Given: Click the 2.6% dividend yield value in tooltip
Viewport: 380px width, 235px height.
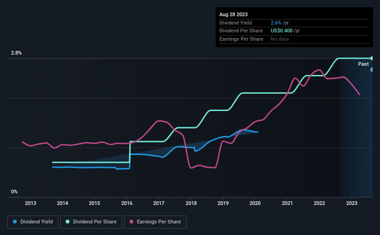Looking at the screenshot, I should tap(276, 23).
